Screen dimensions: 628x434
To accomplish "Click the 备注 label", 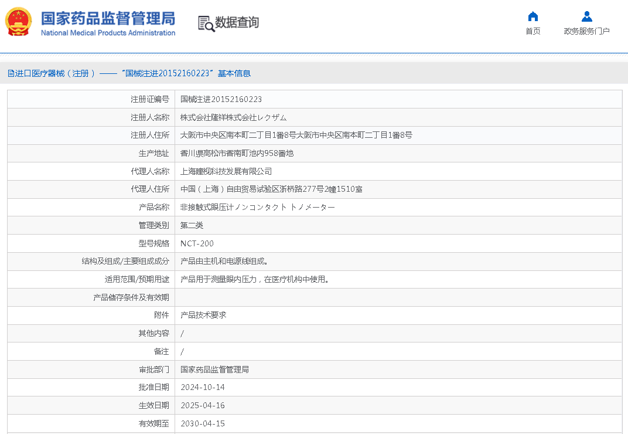I will tap(162, 351).
